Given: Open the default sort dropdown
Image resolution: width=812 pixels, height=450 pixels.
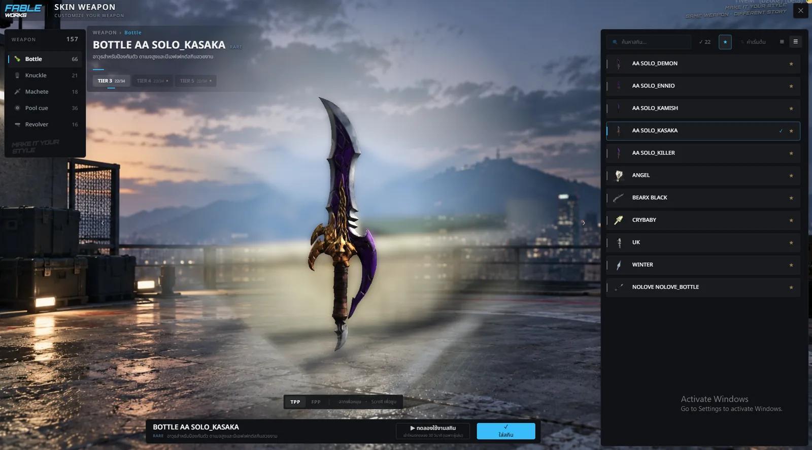Looking at the screenshot, I should pos(753,42).
